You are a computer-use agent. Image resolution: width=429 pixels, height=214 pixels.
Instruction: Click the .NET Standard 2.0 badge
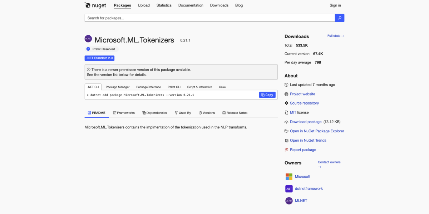99,58
